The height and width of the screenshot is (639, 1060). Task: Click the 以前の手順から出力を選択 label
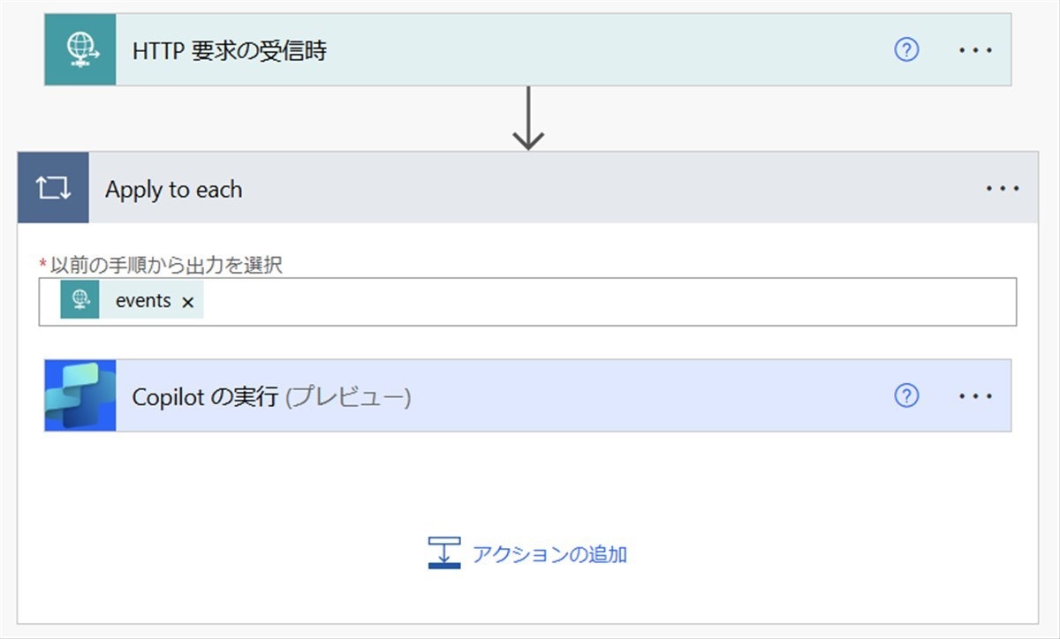166,264
